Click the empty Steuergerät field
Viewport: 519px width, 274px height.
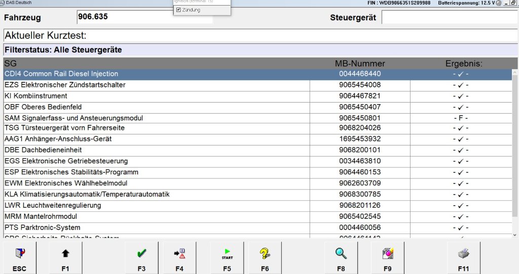pos(449,17)
